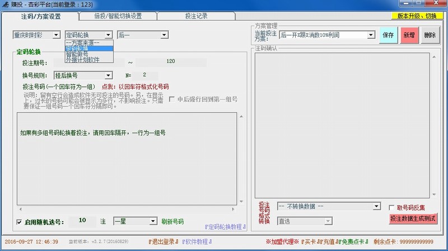This screenshot has height=251, width=448.
Task: Enable the 取号码反集 checkbox
Action: click(391, 207)
